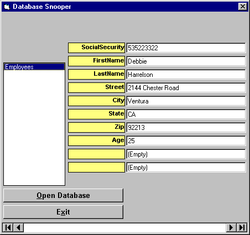This screenshot has width=250, height=235.
Task: Click the data control's blank center bar
Action: 125,228
